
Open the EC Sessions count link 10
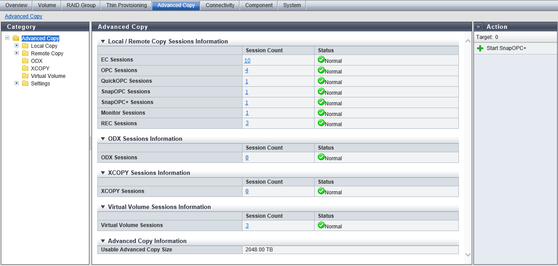click(247, 60)
